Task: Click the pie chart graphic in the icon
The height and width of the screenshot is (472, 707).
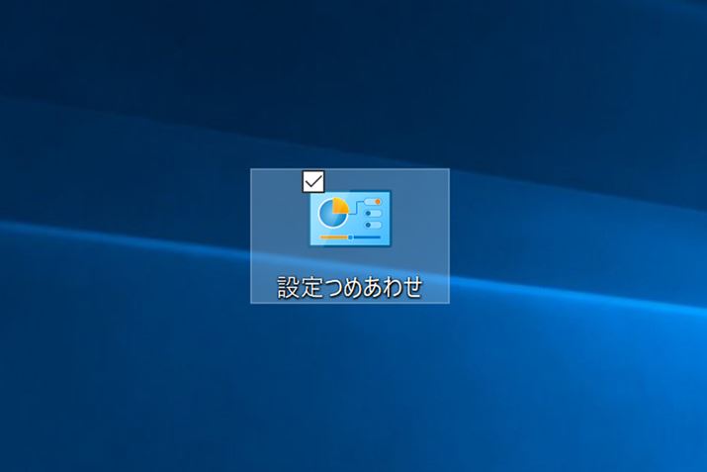Action: 330,214
